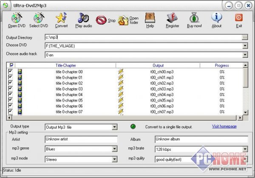
Task: Open the Output type dropdown
Action: [x=114, y=127]
